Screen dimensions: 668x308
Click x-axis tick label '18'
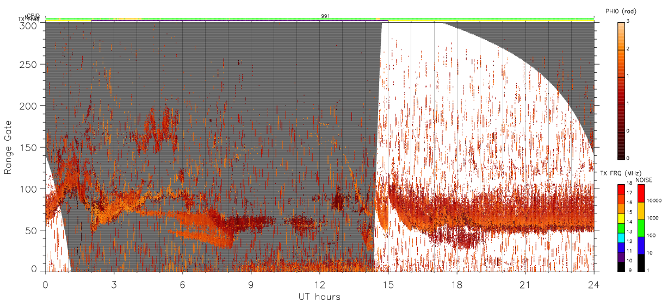pyautogui.click(x=456, y=285)
